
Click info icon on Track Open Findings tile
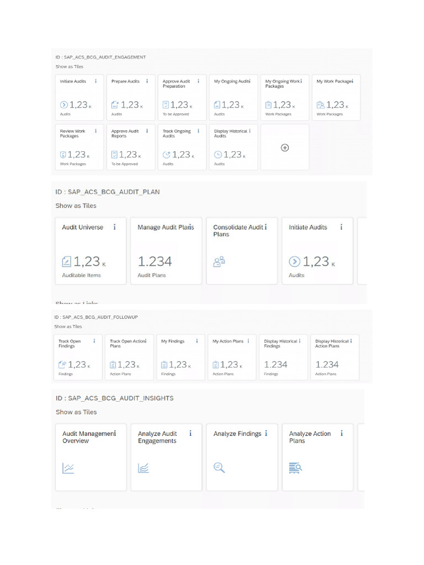point(94,341)
